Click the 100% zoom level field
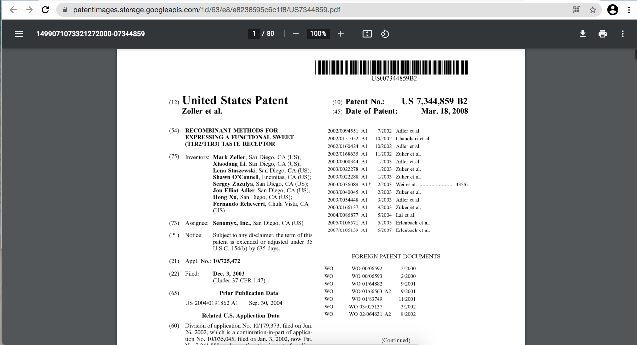Viewport: 637px width, 345px height. [318, 34]
